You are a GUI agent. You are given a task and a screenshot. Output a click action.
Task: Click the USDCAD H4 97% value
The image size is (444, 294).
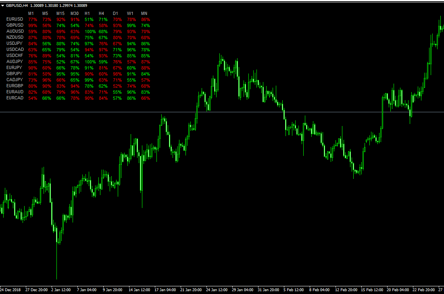[x=103, y=50]
